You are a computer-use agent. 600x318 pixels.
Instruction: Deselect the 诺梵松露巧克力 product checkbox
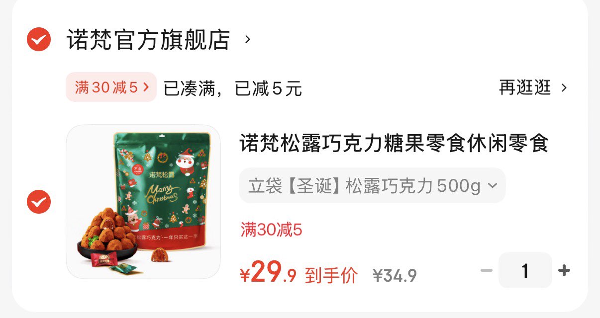point(39,202)
